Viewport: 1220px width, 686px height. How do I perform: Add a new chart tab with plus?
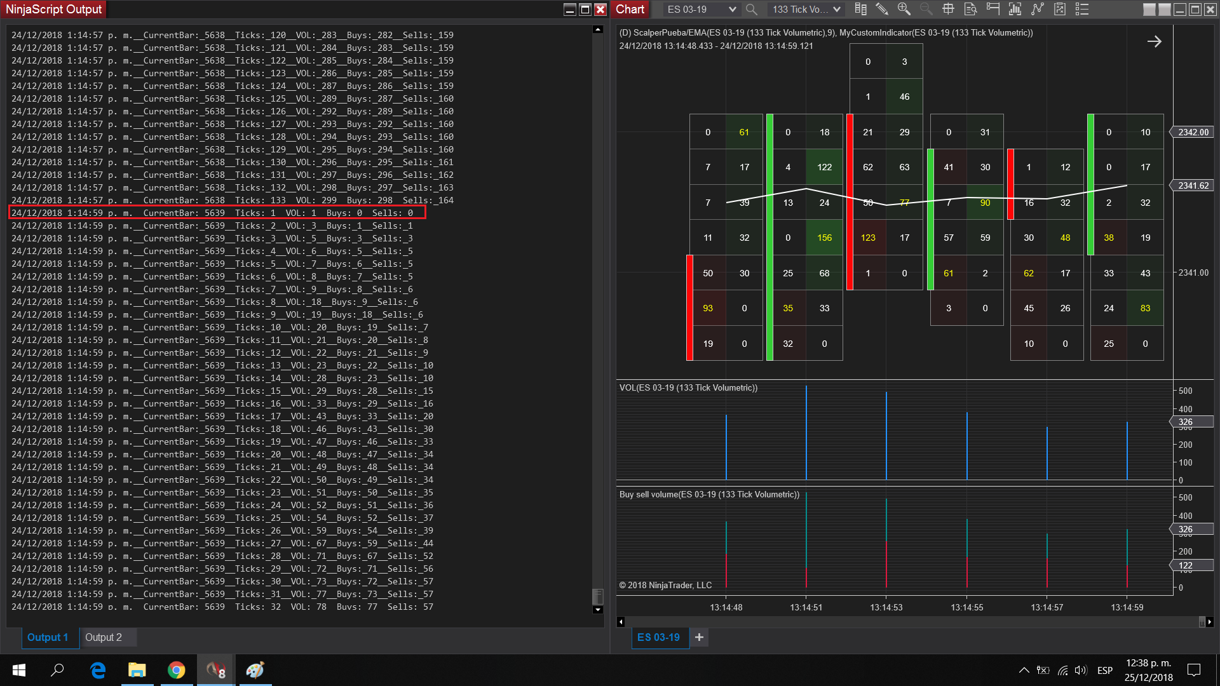tap(699, 637)
